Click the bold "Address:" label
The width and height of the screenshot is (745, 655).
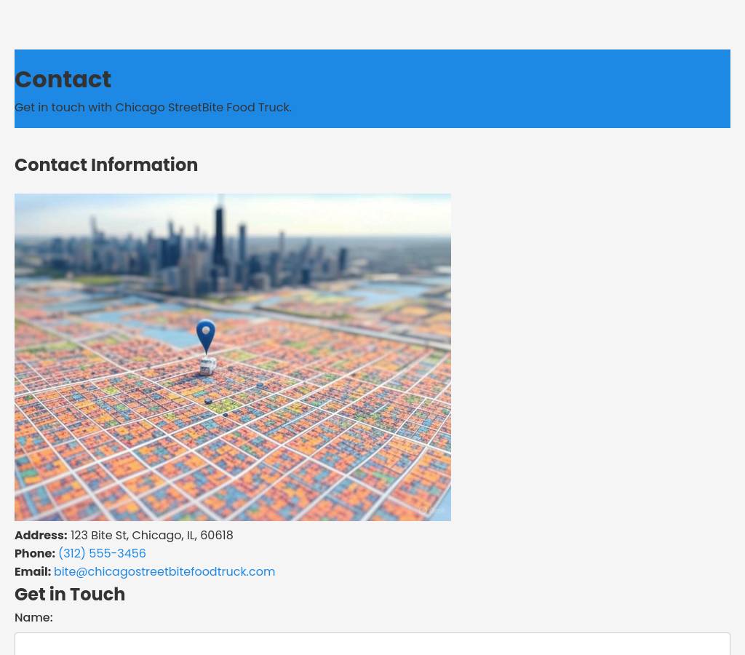coord(41,535)
